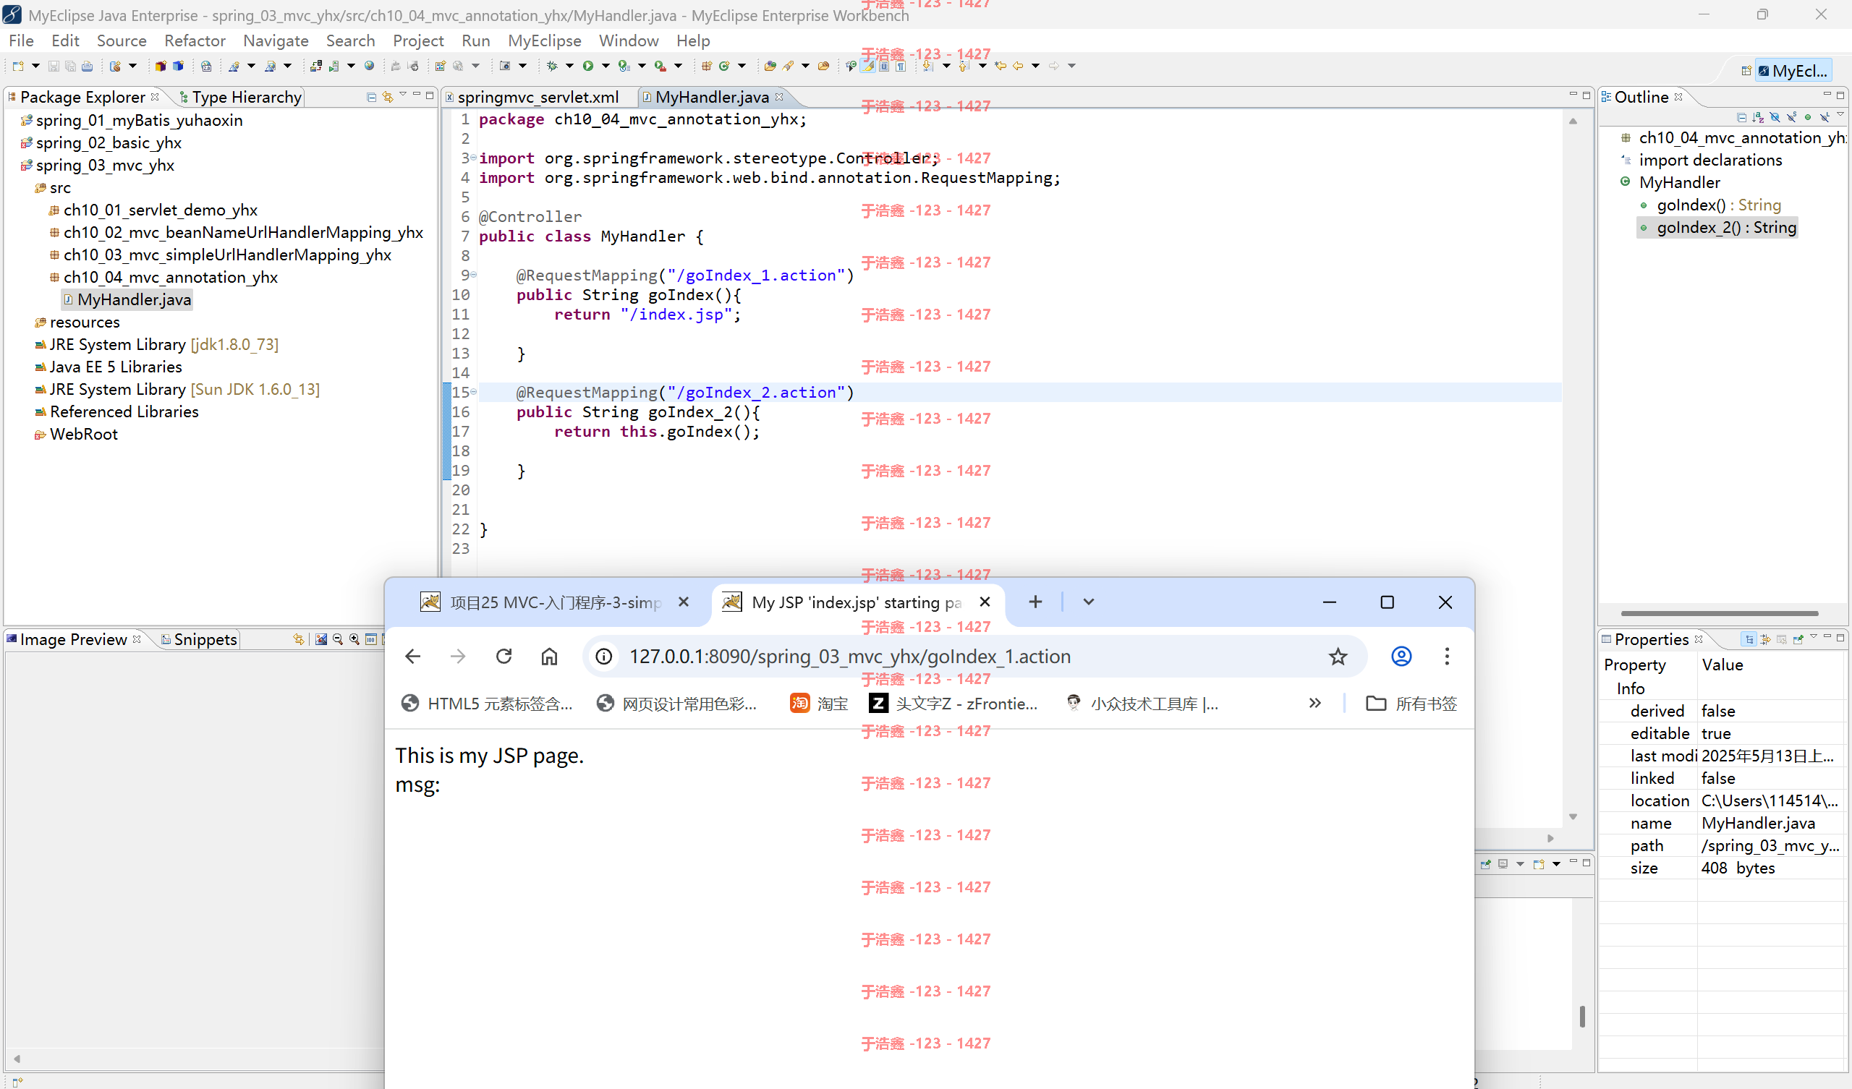Switch to the Snippets tab

pyautogui.click(x=198, y=639)
